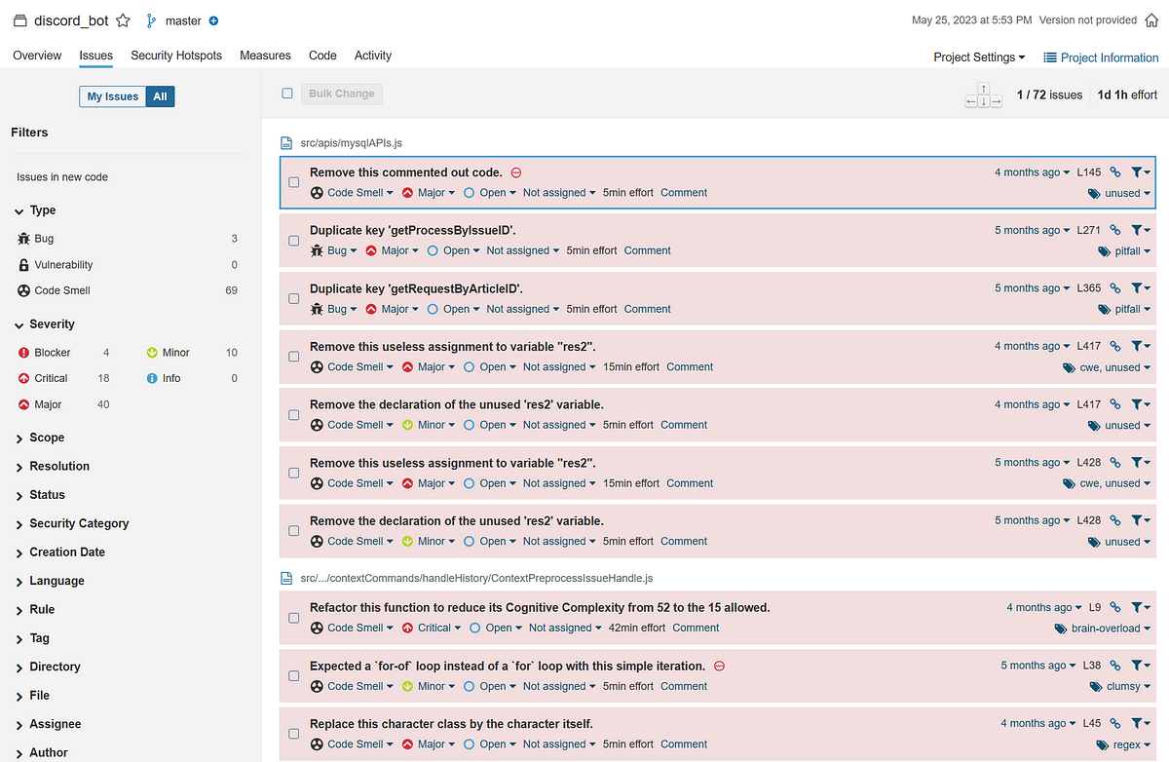
Task: Click the tag icon next to 'brain-overload'
Action: point(1061,629)
